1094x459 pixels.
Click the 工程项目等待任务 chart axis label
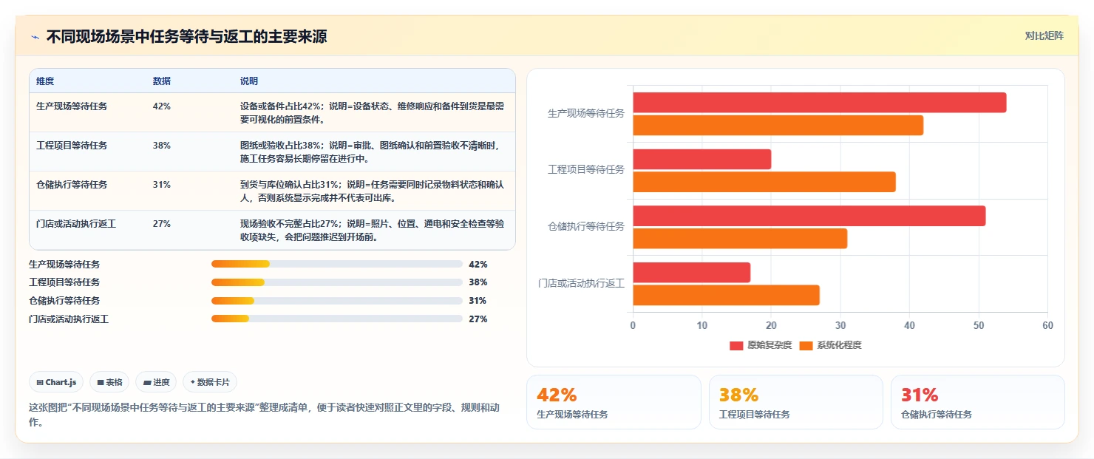click(585, 170)
